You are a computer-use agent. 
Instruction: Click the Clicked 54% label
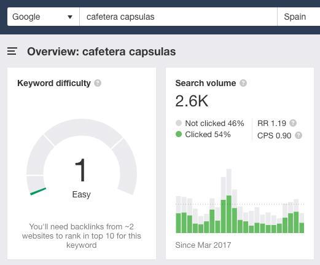point(208,135)
